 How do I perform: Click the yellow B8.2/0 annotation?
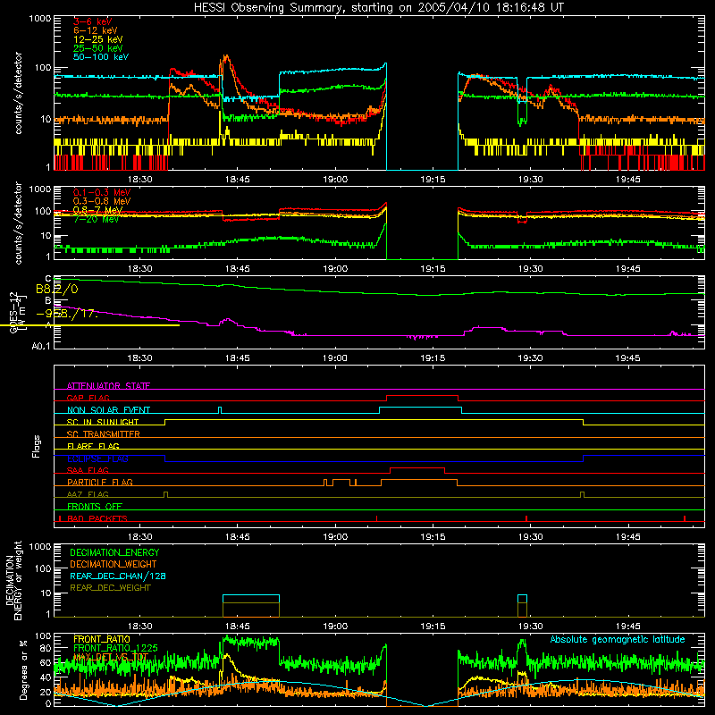click(x=57, y=289)
